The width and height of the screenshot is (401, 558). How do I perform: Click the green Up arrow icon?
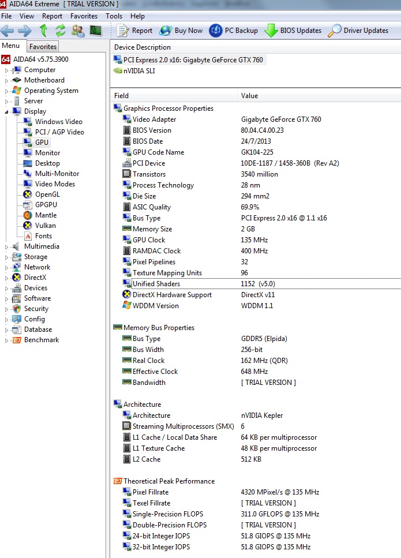(x=43, y=31)
